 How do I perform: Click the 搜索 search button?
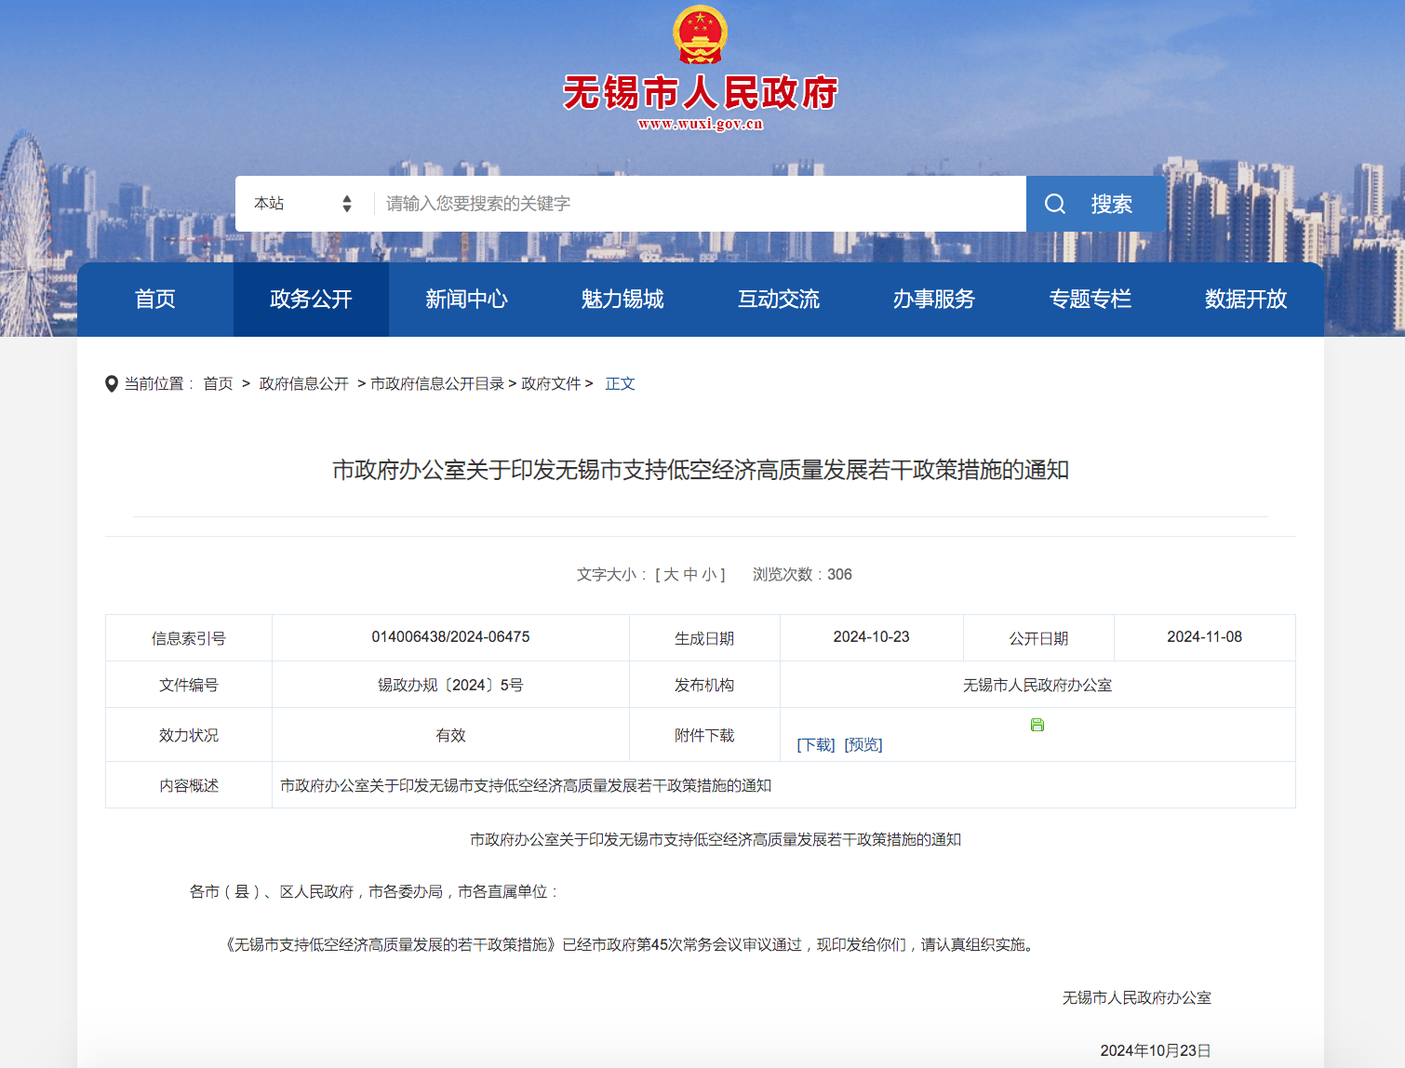coord(1110,203)
